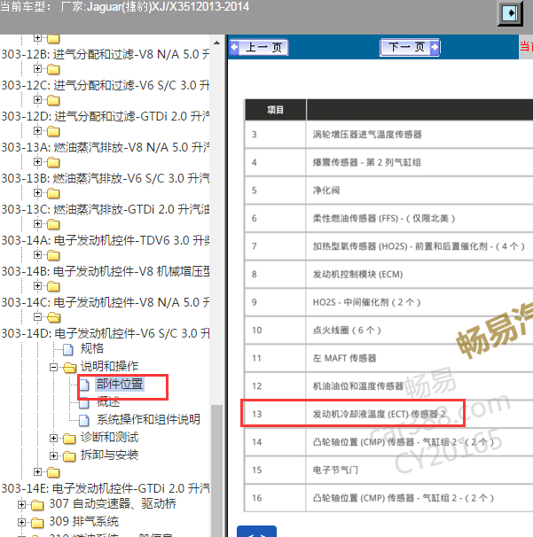Click row 12 机油油位和温度传感器
Viewport: 533px width, 537px height.
click(388, 386)
